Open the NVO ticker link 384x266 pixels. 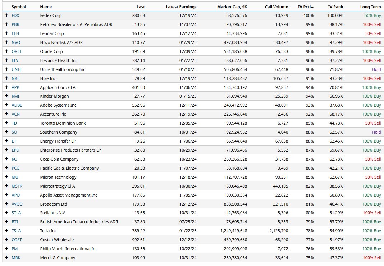16,42
